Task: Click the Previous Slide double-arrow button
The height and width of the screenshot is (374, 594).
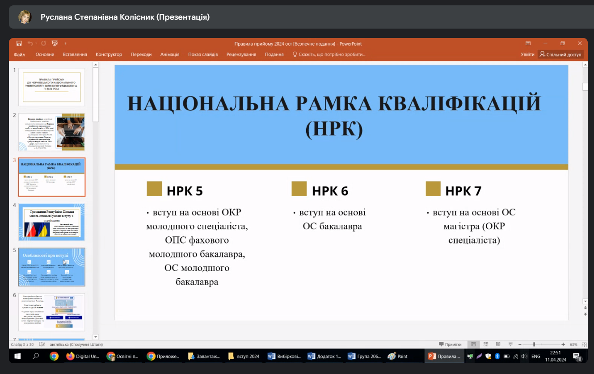Action: (586, 308)
